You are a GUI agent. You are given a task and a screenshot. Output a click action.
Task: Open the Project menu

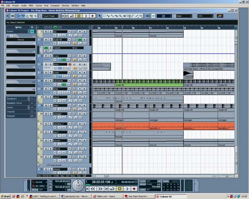pos(16,6)
